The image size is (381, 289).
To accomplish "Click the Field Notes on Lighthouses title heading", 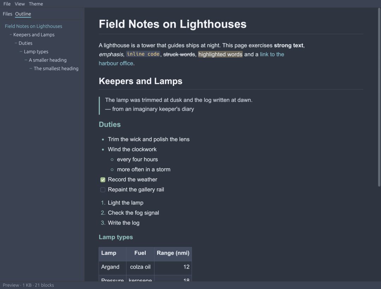I will tap(173, 24).
